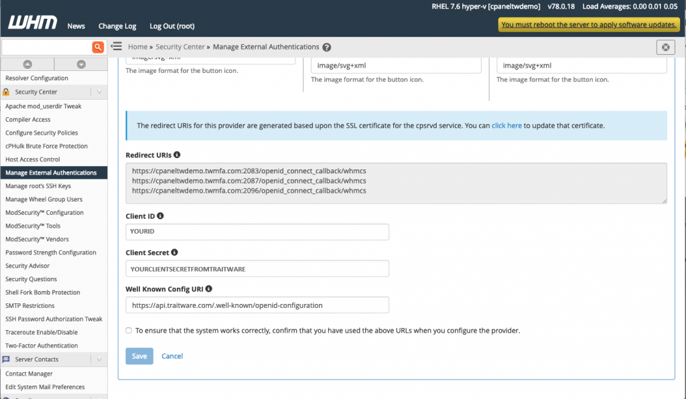Tick the confirm above URLs checkbox
Viewport: 686px width, 399px height.
point(129,331)
